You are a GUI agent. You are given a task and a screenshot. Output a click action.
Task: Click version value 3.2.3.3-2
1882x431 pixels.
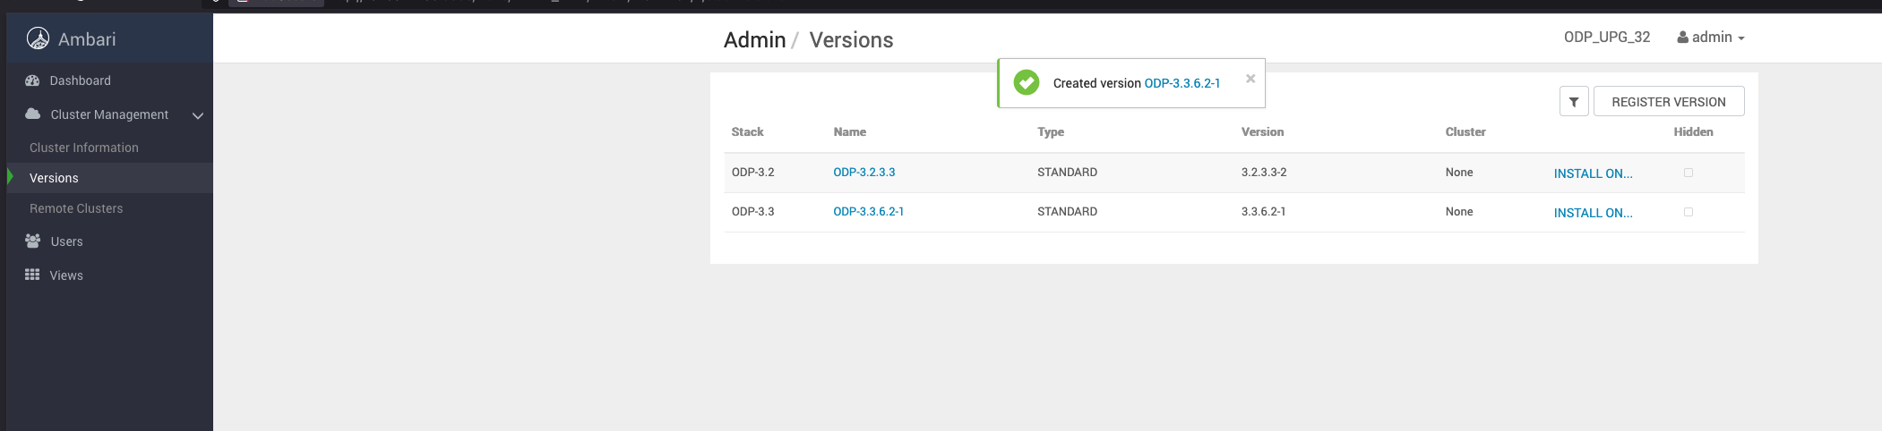pyautogui.click(x=1264, y=173)
